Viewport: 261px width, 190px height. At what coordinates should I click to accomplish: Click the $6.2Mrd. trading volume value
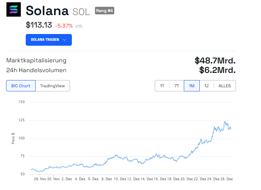[217, 70]
